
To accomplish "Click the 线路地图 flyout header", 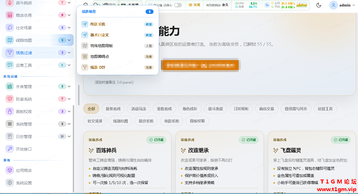I will (x=117, y=12).
